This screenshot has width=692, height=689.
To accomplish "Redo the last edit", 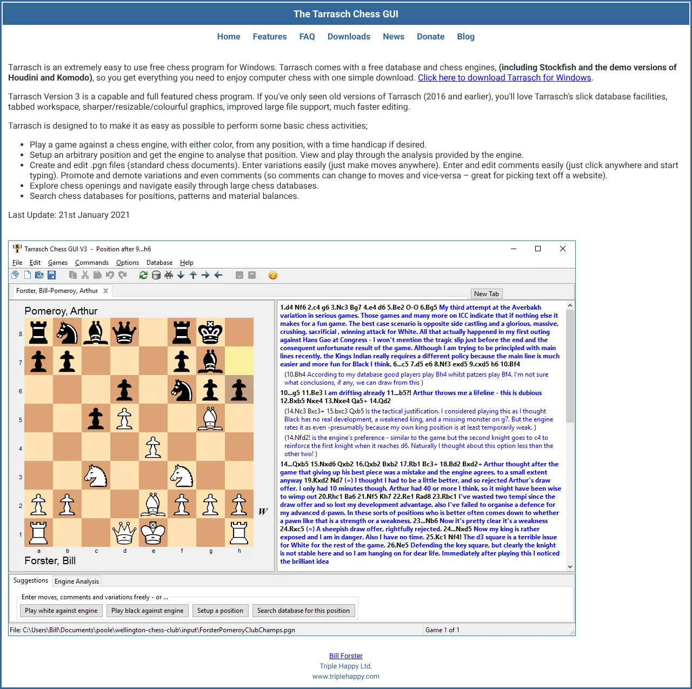I will (x=123, y=275).
